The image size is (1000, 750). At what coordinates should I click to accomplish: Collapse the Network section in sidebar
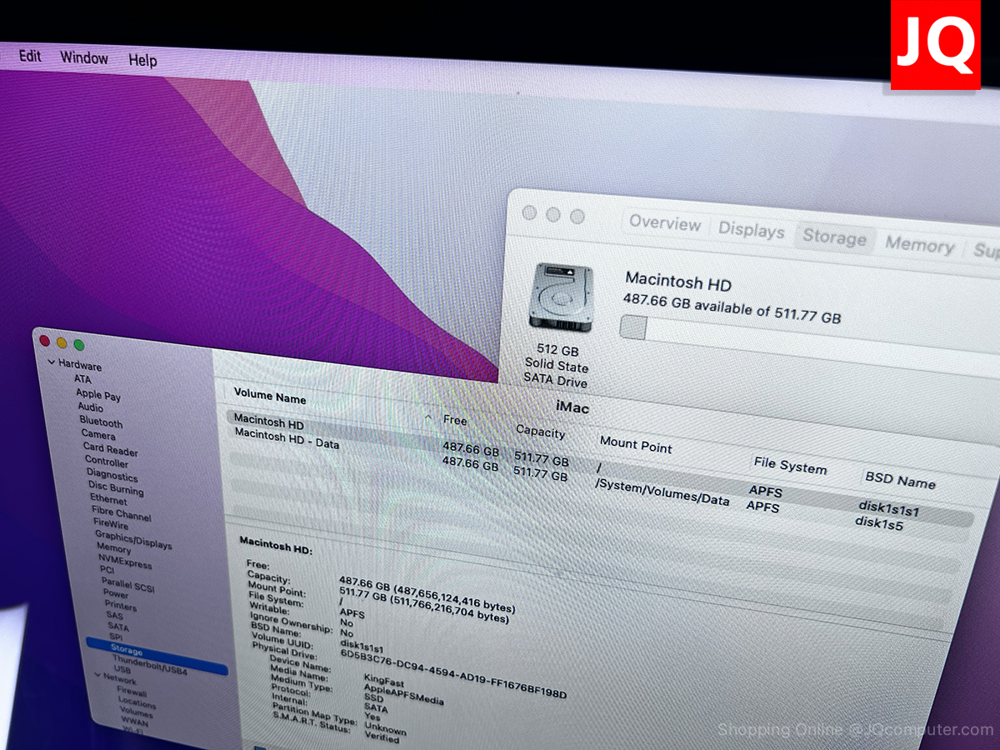[97, 675]
